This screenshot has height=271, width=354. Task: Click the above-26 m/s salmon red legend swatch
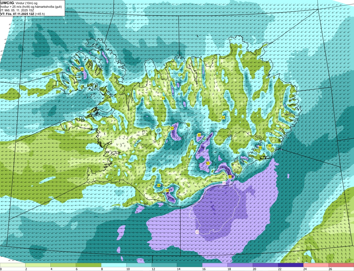pos(341,265)
